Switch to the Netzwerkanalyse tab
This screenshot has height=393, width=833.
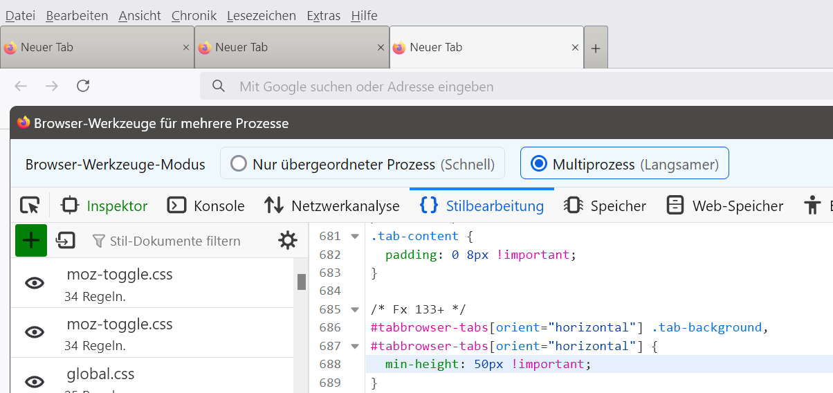[332, 205]
